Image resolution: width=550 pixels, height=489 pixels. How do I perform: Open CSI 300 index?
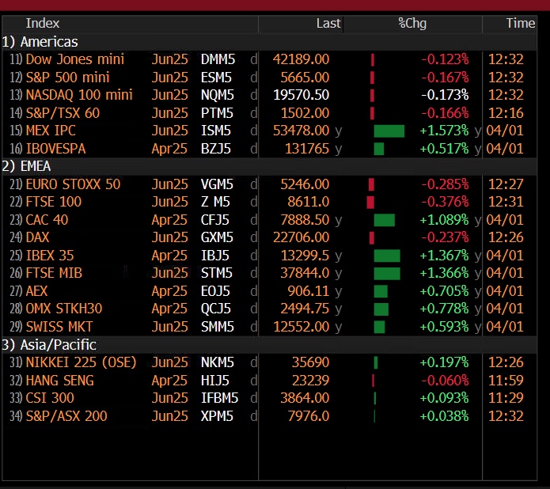pos(50,398)
